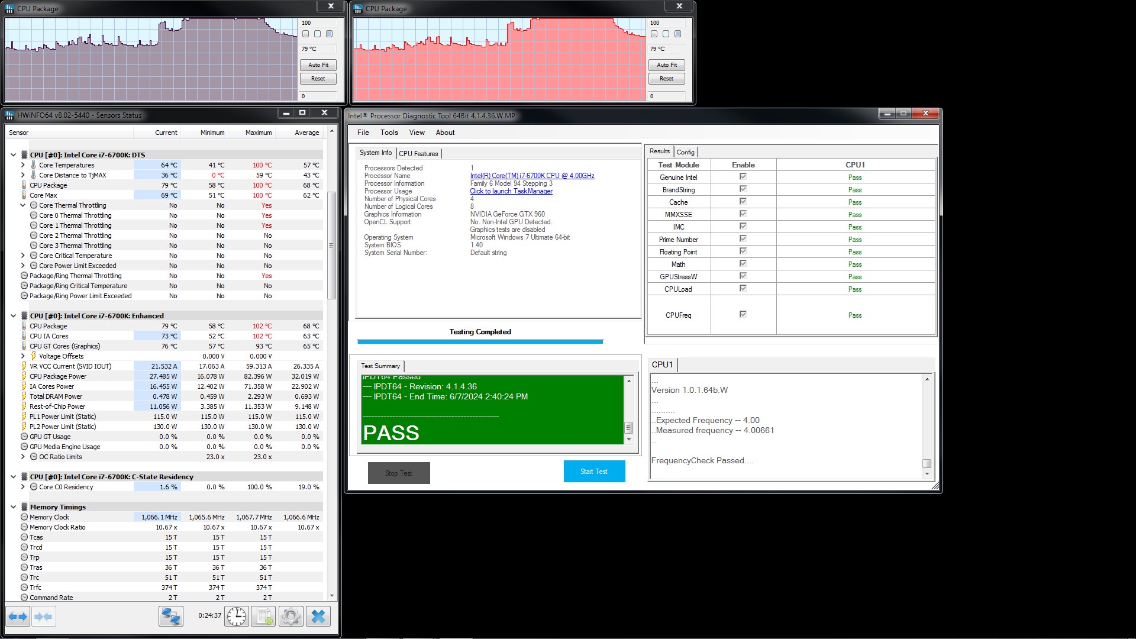
Task: Click Auto Fit in left CPU Package graph
Action: point(318,65)
